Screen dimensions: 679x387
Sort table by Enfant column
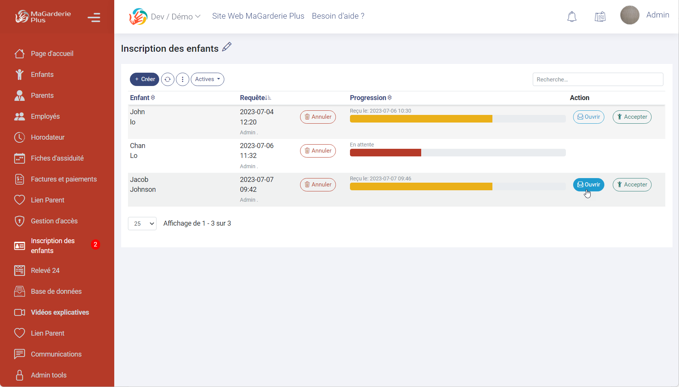(x=142, y=98)
